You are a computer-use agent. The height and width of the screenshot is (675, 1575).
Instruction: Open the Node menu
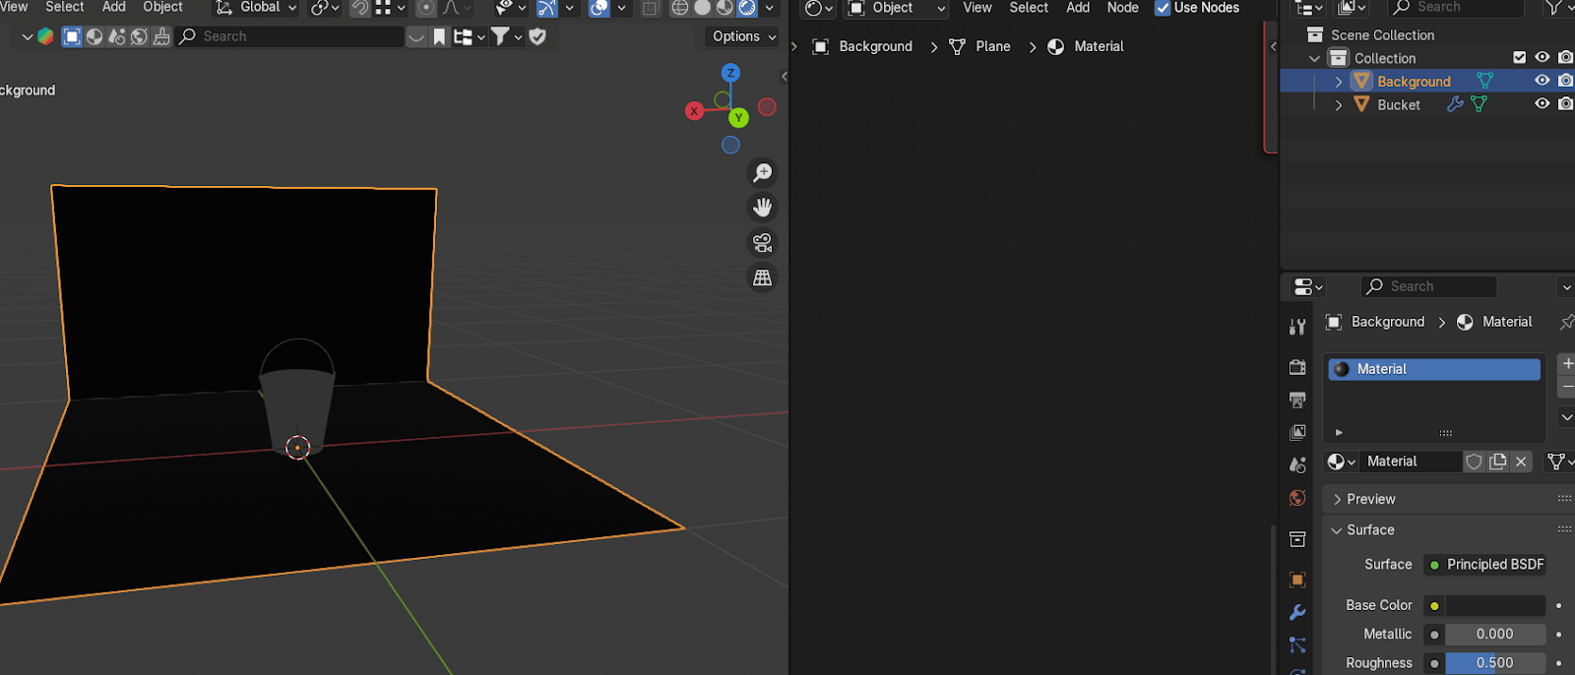coord(1122,8)
